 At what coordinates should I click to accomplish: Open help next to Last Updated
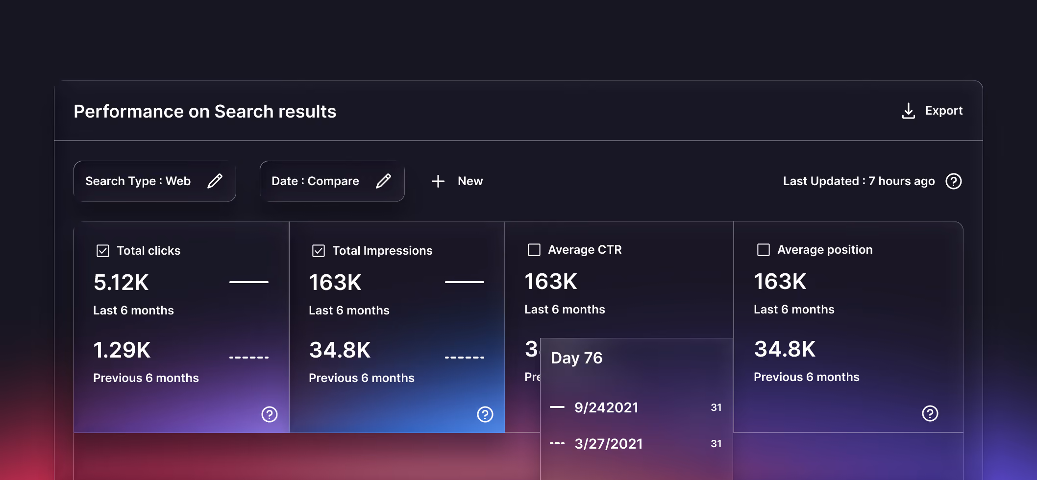click(953, 181)
